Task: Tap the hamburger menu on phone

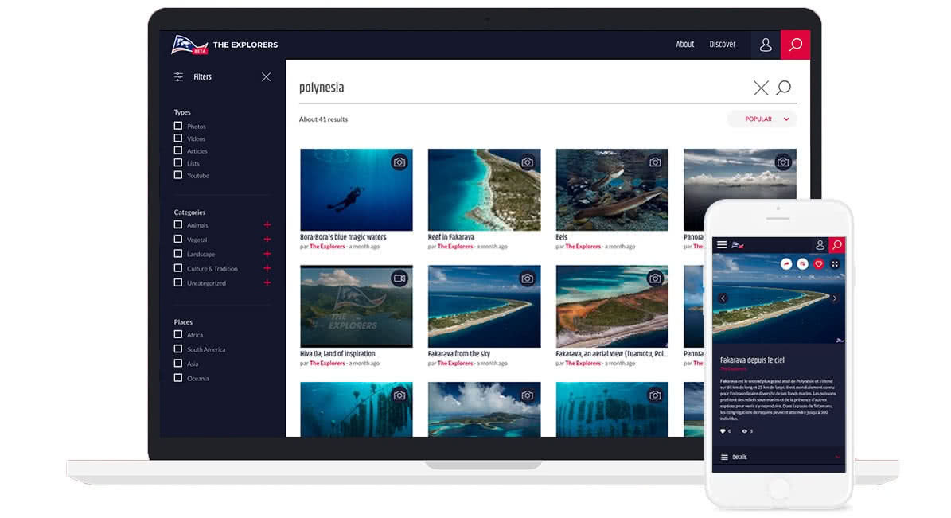Action: pos(722,245)
